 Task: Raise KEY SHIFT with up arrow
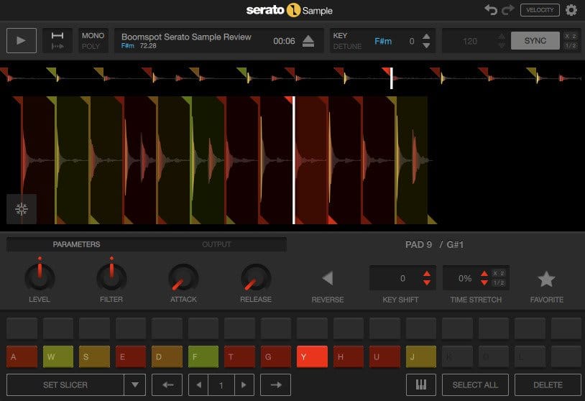coord(427,275)
